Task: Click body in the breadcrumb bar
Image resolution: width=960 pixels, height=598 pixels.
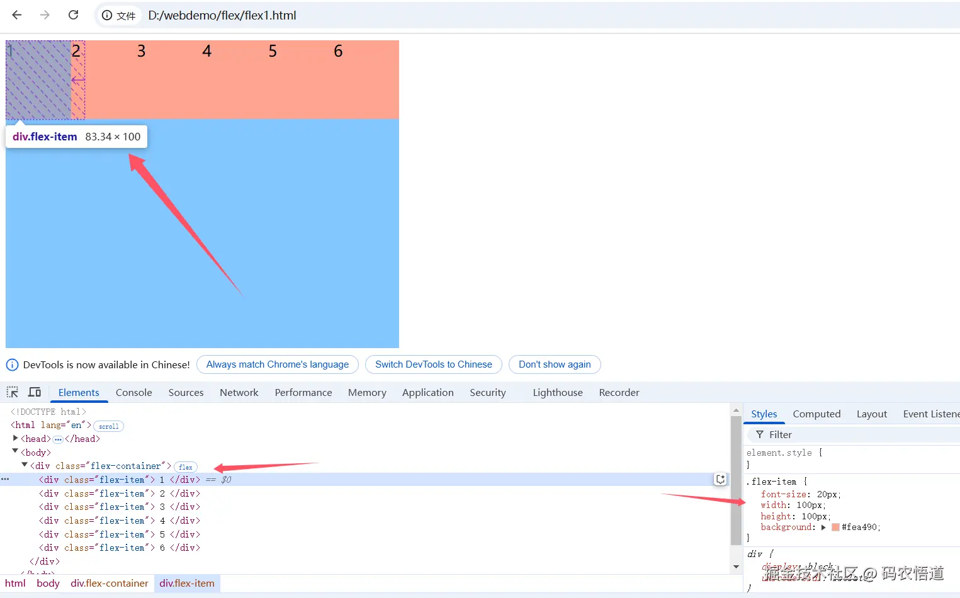Action: click(x=48, y=583)
